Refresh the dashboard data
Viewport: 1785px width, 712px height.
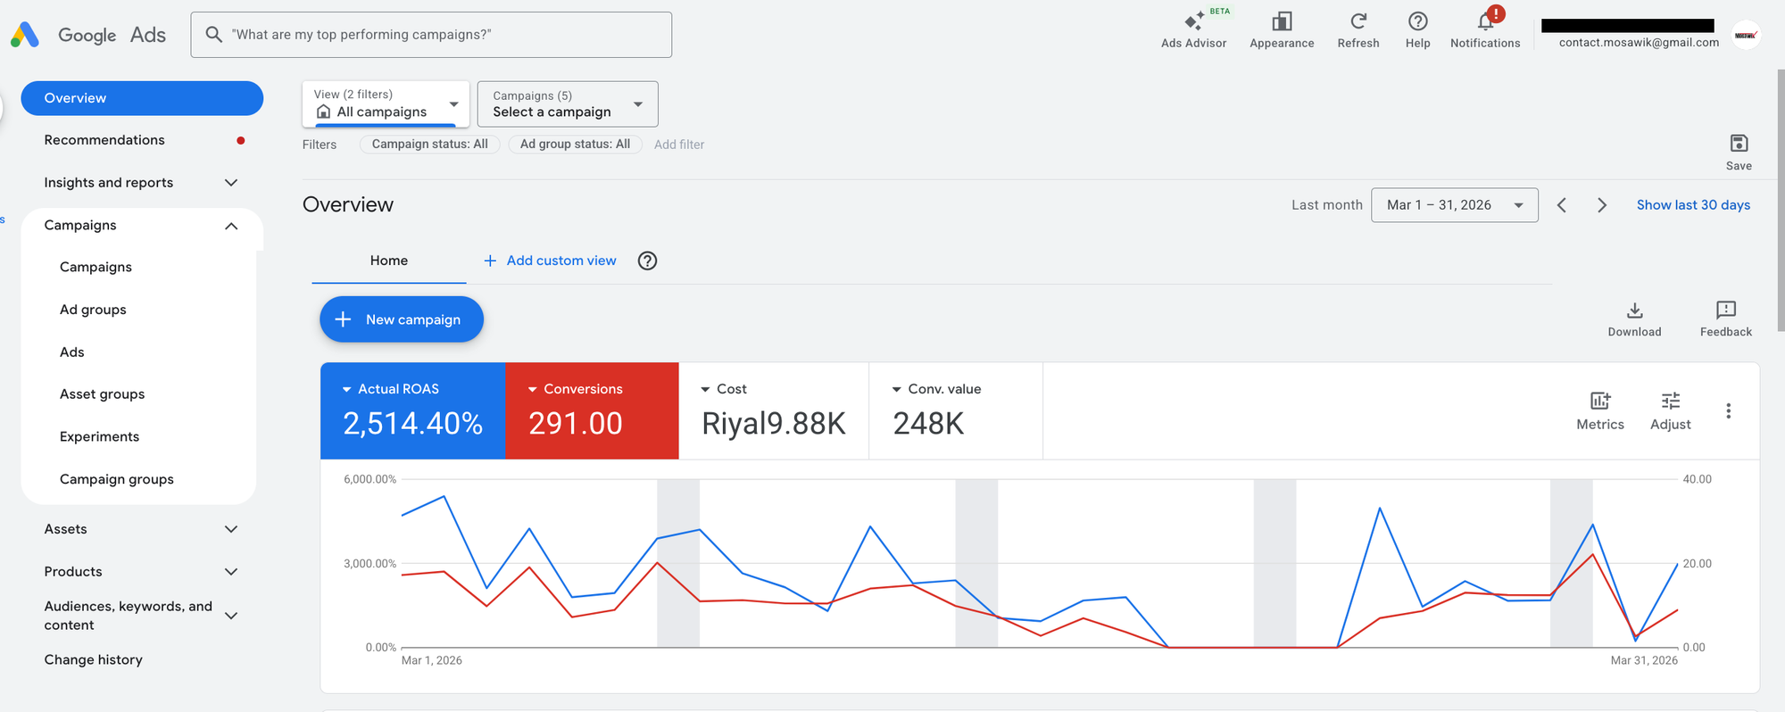(x=1357, y=22)
